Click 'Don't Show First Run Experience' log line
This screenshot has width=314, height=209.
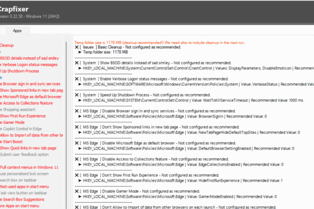pos(147,175)
